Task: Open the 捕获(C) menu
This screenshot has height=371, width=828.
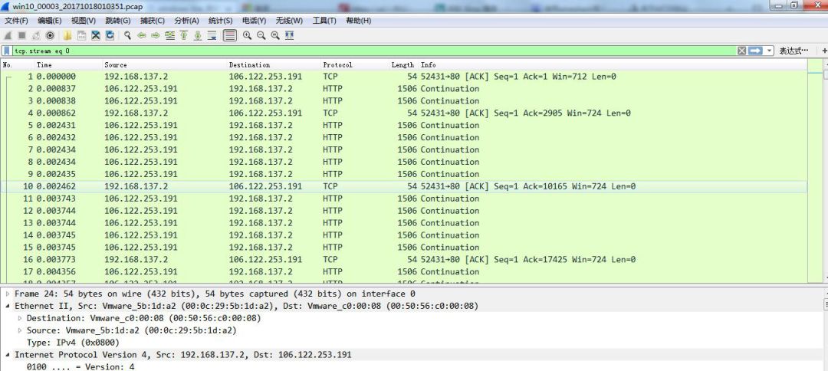Action: tap(152, 21)
